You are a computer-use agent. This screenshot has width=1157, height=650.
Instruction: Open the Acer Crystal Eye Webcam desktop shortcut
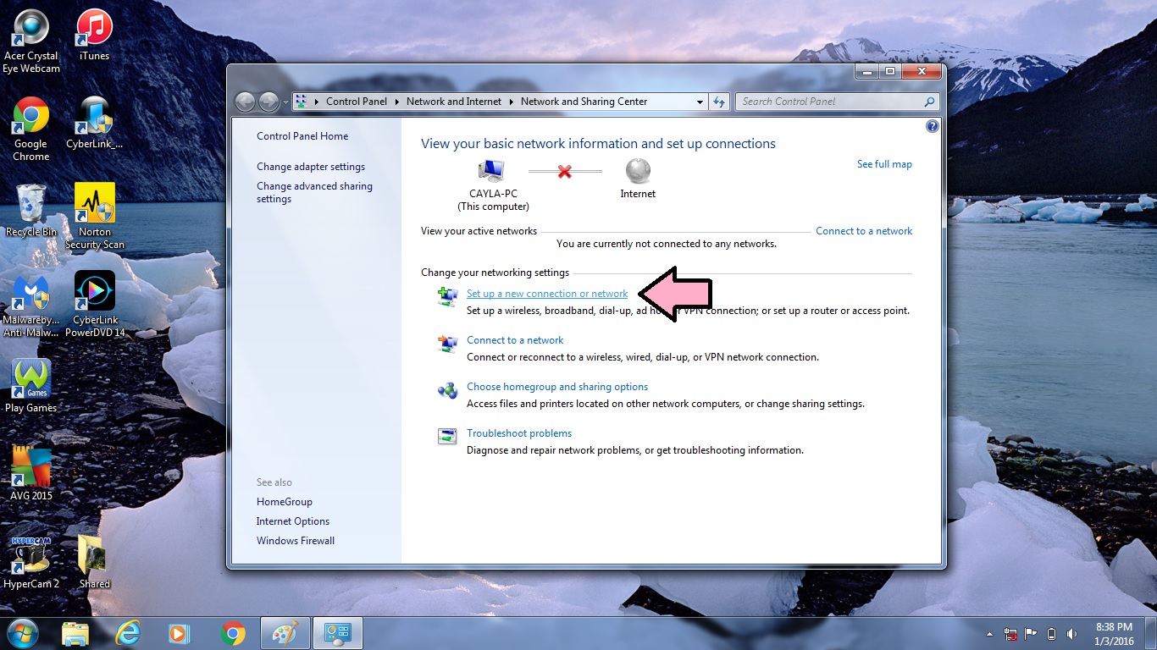(31, 41)
